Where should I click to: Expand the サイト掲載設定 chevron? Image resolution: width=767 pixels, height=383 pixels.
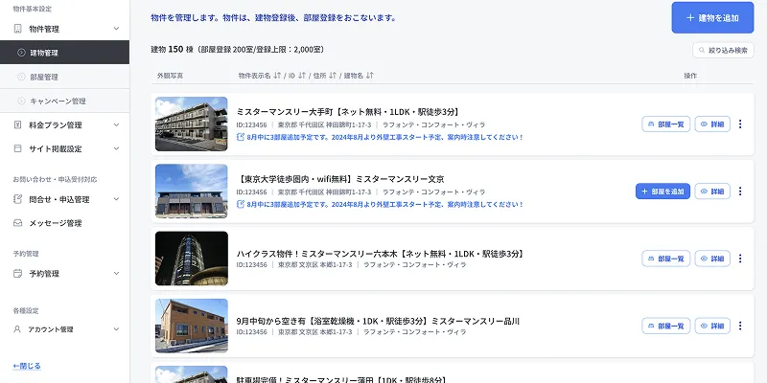(116, 148)
